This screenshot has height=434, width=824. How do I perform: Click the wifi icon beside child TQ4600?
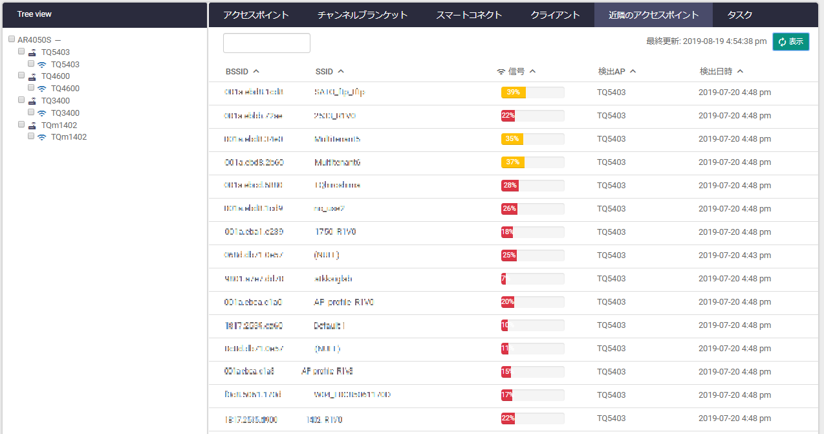[41, 89]
